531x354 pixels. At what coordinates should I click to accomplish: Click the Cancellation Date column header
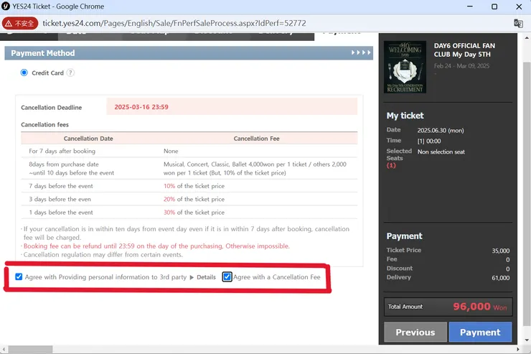[88, 139]
